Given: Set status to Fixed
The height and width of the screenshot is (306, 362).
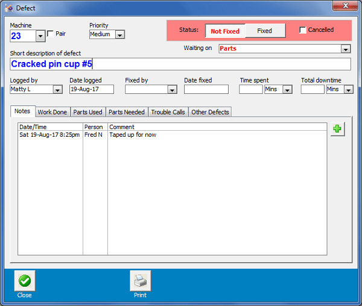Looking at the screenshot, I should click(265, 31).
